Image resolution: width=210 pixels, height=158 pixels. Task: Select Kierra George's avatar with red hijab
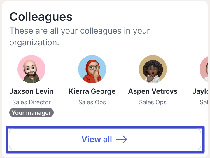pyautogui.click(x=92, y=69)
